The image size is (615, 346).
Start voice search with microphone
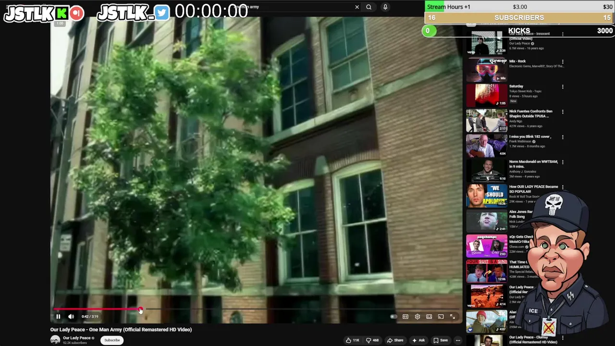385,7
